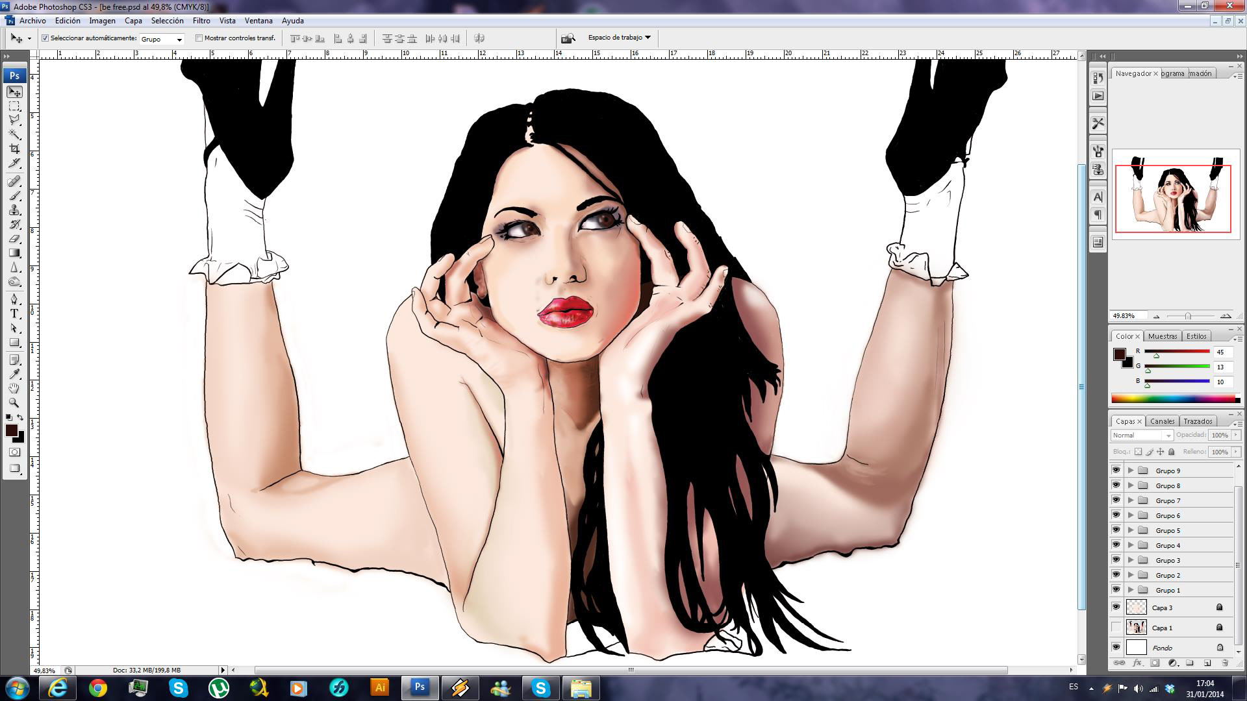Switch to the Canales tab

pyautogui.click(x=1162, y=421)
